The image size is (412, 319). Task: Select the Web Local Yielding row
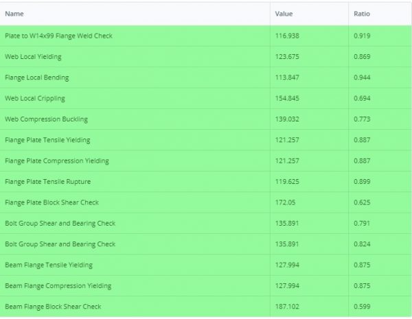[x=32, y=57]
